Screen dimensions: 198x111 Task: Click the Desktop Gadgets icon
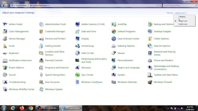[x=150, y=31]
